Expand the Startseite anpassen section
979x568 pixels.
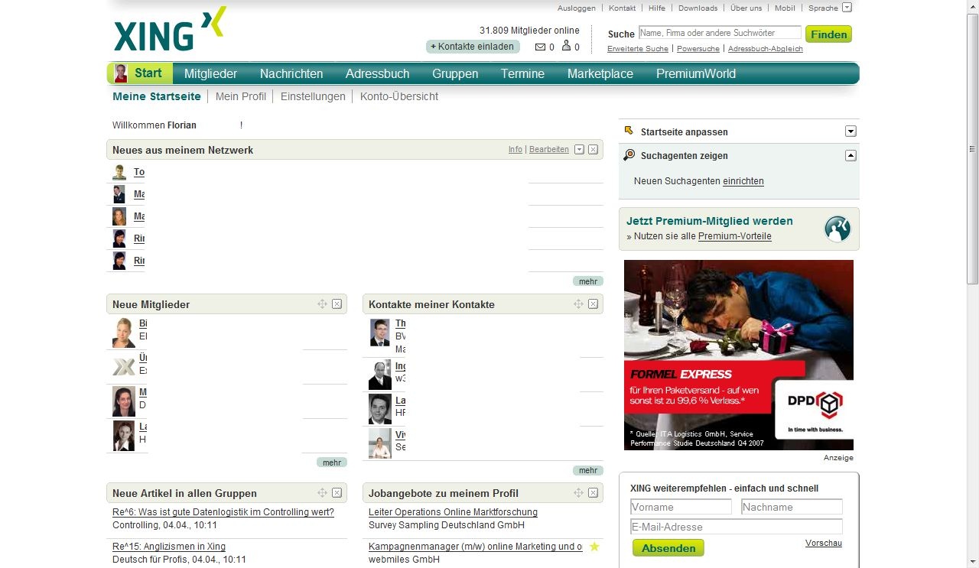[x=851, y=131]
